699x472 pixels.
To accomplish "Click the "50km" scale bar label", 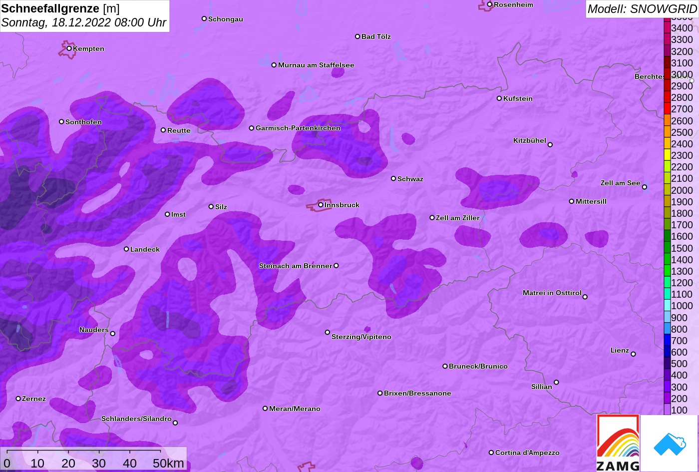I will click(168, 463).
